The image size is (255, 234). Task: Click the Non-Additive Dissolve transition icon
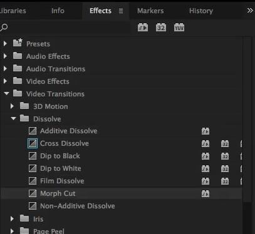tap(33, 206)
